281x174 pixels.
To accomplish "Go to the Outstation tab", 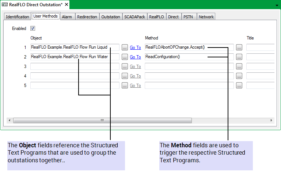I will coord(111,17).
